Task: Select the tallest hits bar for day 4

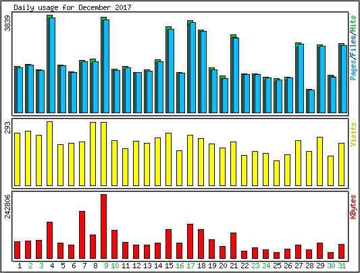Action: 51,64
